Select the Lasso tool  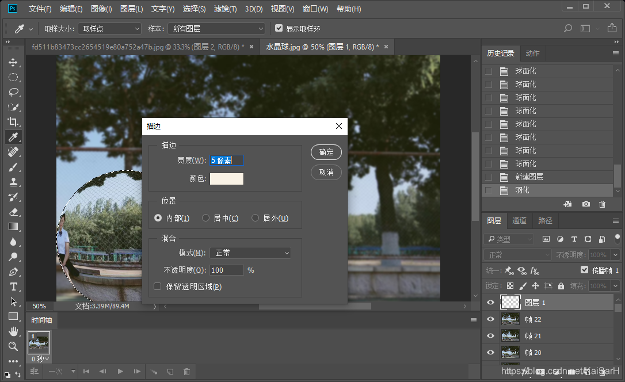click(13, 93)
